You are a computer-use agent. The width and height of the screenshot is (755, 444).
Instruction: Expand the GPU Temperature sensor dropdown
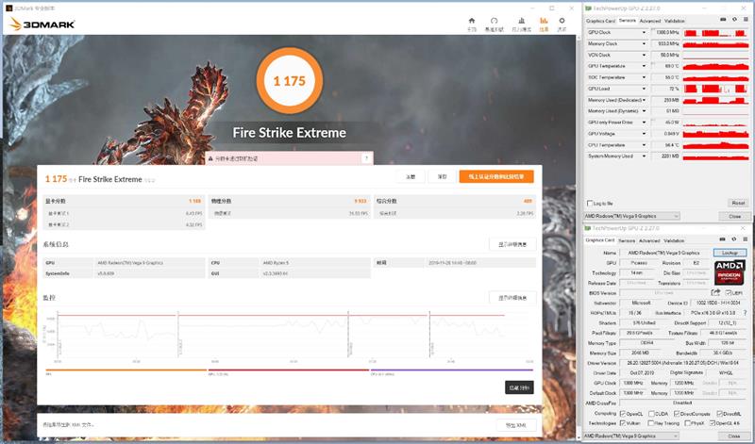coord(645,66)
